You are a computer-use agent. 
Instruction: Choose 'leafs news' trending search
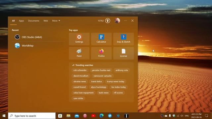point(104,93)
